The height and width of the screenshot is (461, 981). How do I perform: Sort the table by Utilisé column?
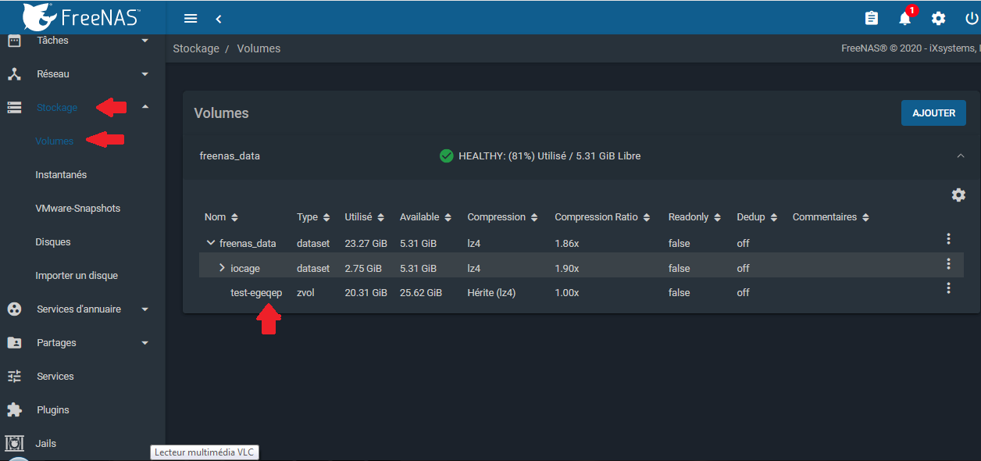tap(364, 217)
